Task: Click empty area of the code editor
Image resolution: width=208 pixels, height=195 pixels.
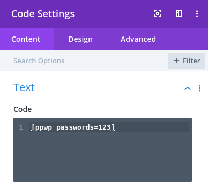Action: (102, 157)
